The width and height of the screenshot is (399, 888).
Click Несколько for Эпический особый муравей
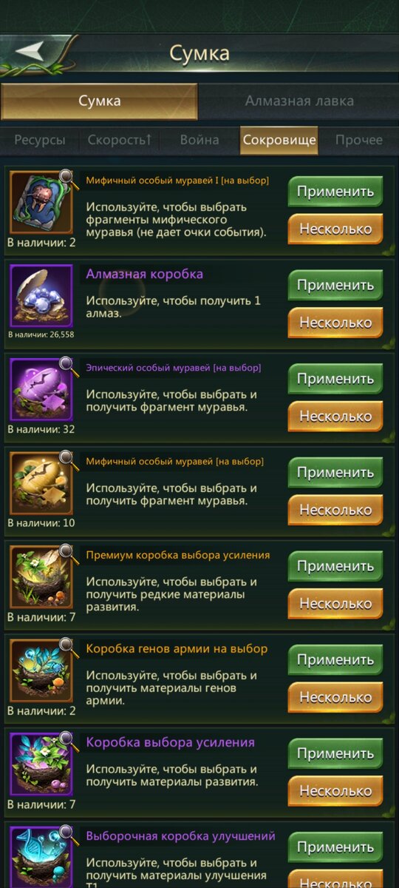coord(335,417)
